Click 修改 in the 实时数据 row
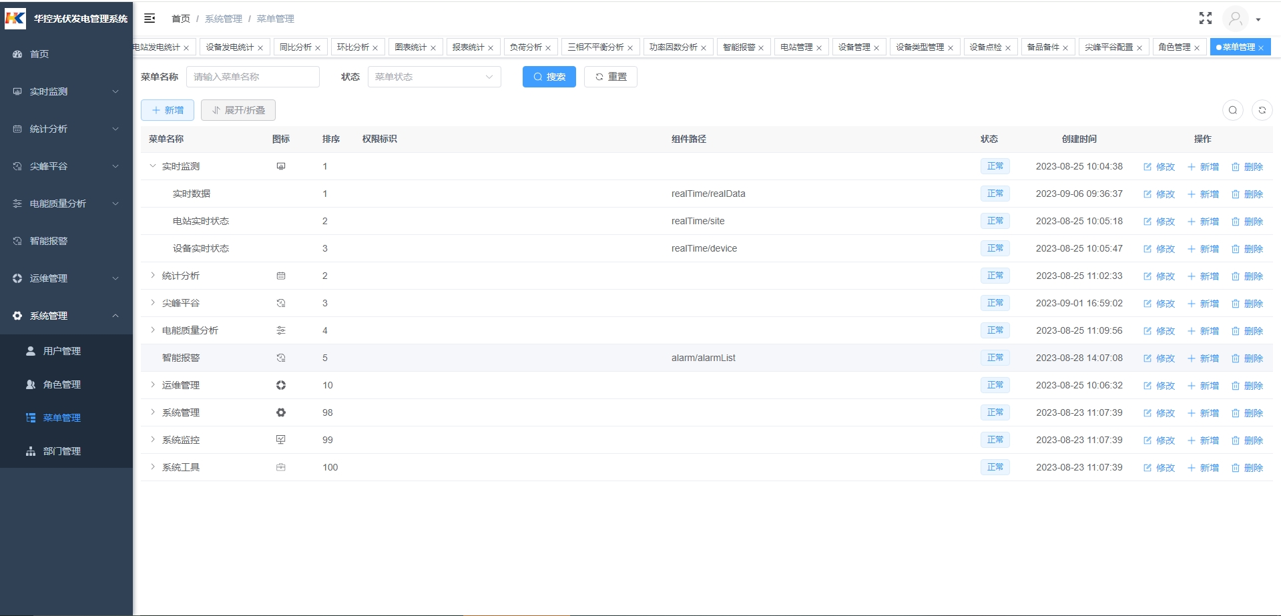Screen dimensions: 1281x616 coord(1159,194)
